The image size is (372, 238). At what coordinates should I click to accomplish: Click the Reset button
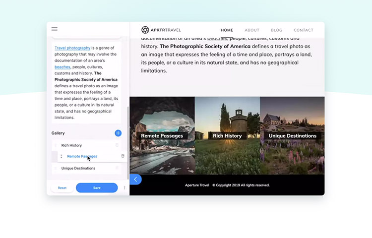click(62, 188)
